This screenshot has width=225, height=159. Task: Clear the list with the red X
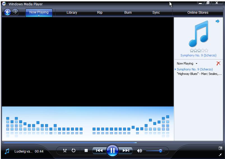click(x=218, y=63)
